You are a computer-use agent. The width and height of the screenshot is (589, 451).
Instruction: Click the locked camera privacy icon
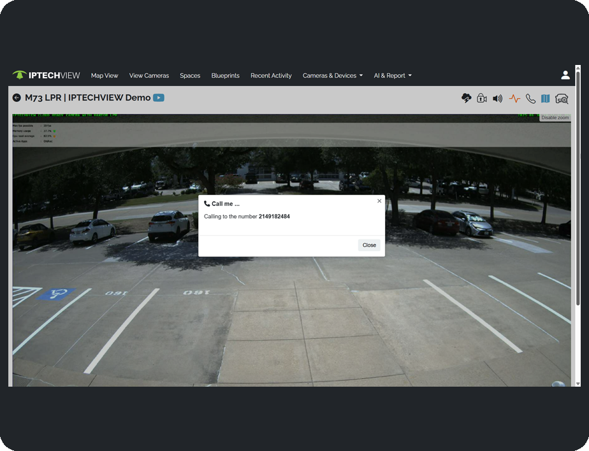[482, 98]
